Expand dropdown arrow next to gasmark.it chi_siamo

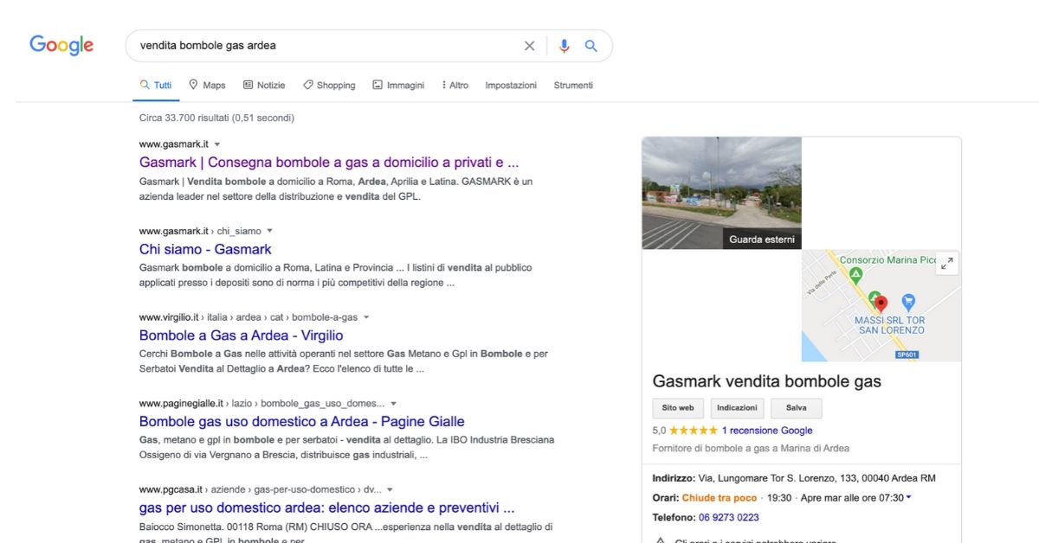(269, 231)
